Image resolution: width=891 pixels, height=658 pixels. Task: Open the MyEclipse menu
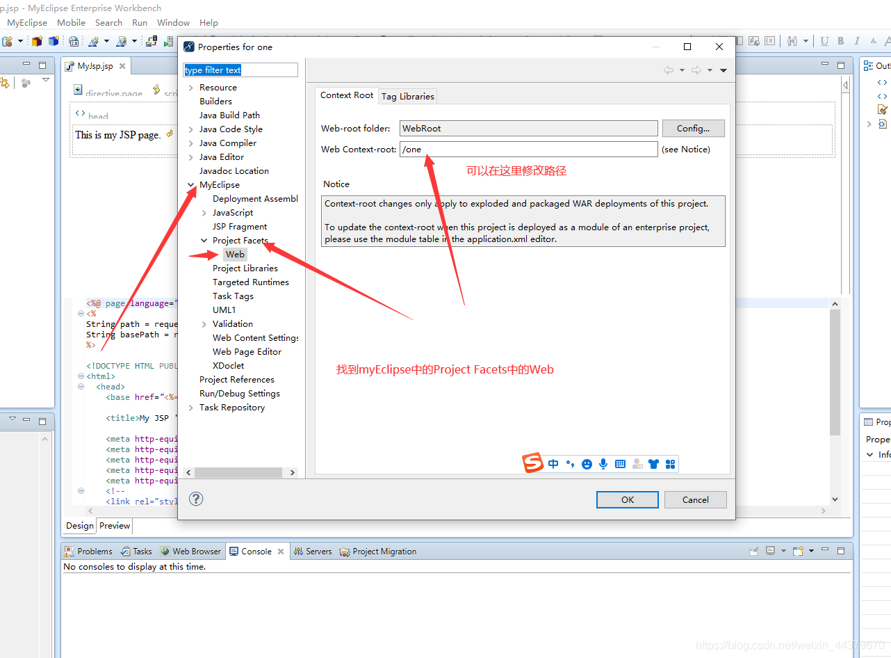click(x=27, y=22)
